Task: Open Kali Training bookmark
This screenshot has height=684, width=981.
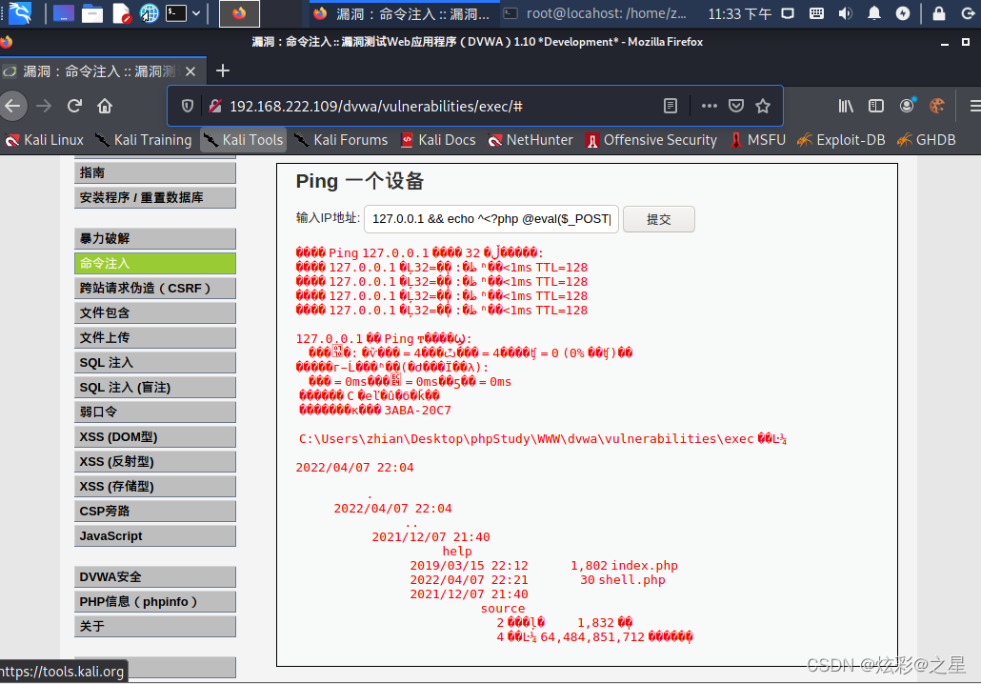Action: pos(143,140)
